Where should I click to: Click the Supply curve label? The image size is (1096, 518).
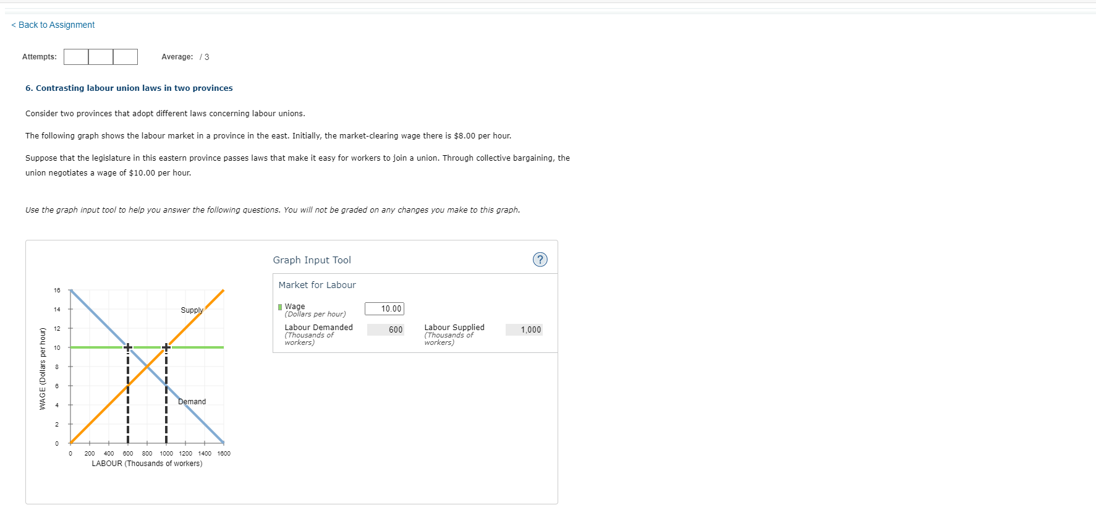192,310
